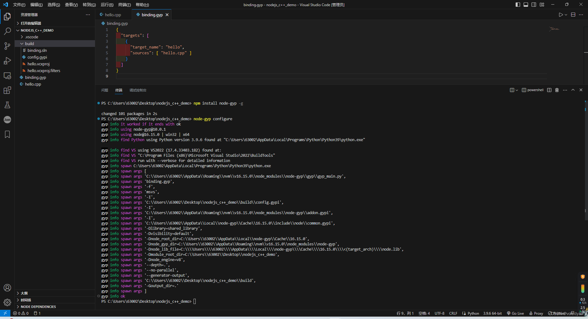Open the Explorer view in activity bar
This screenshot has width=588, height=319.
pos(7,17)
